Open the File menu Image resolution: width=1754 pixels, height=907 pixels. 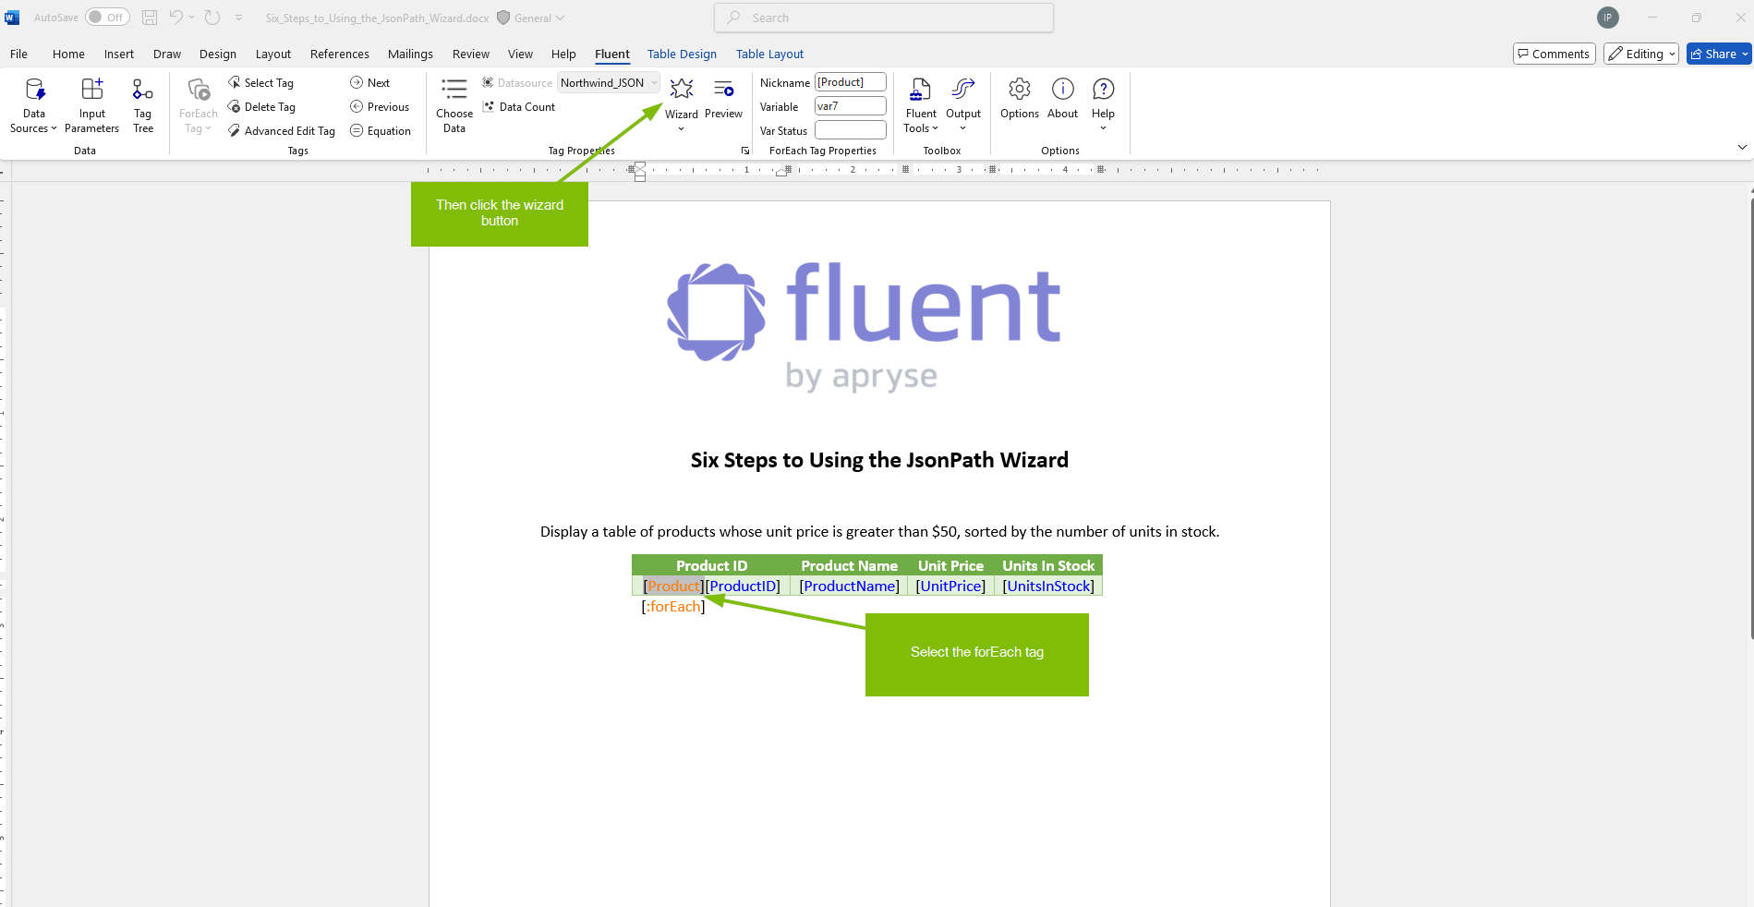[x=18, y=54]
